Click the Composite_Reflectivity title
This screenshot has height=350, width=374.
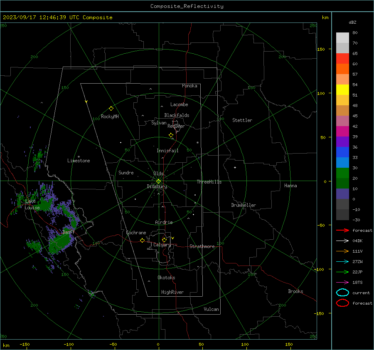click(x=187, y=6)
